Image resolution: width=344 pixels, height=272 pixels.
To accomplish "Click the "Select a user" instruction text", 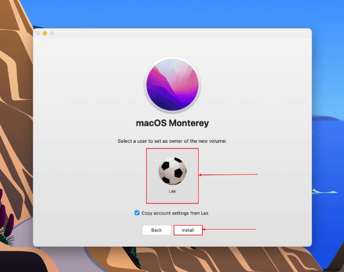I will click(172, 140).
